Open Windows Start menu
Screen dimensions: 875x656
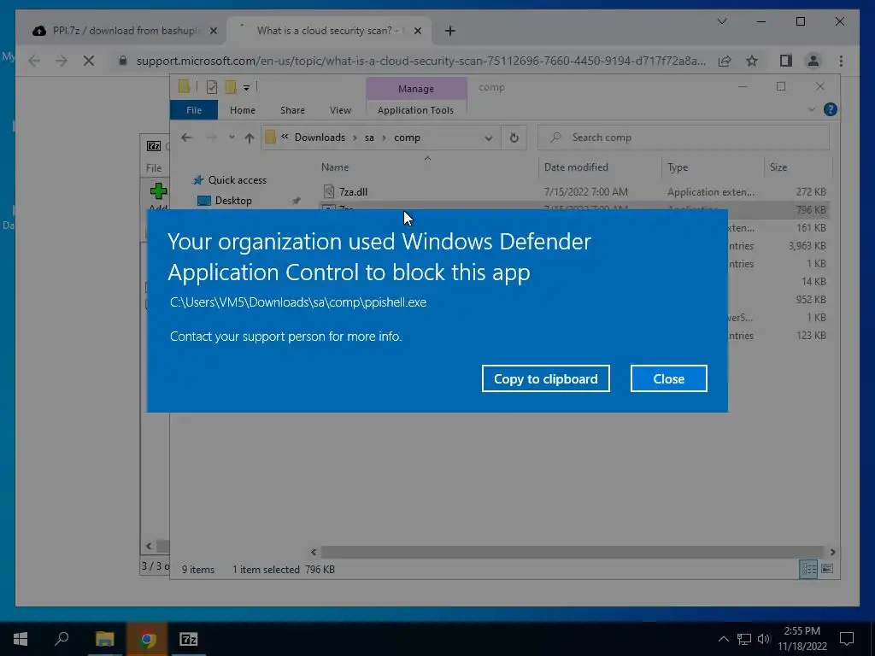[x=21, y=639]
